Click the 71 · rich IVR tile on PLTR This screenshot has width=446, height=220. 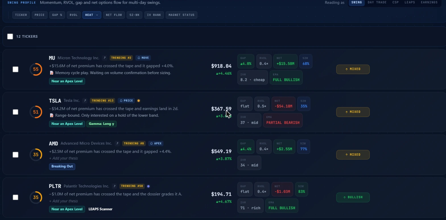(x=250, y=206)
